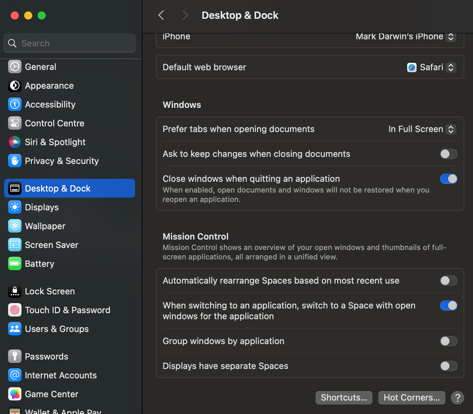Click the Displays sun icon
Image resolution: width=473 pixels, height=414 pixels.
tap(15, 207)
